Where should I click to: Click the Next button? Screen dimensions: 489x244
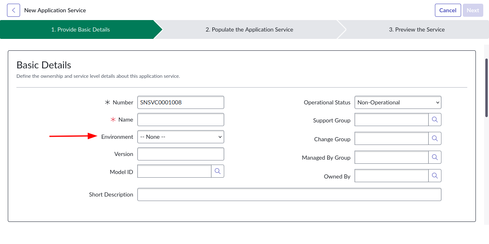coord(473,10)
